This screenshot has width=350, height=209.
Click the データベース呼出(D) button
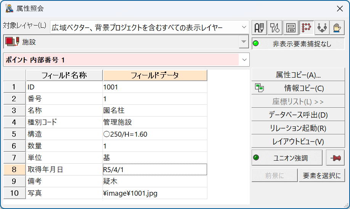pyautogui.click(x=298, y=115)
